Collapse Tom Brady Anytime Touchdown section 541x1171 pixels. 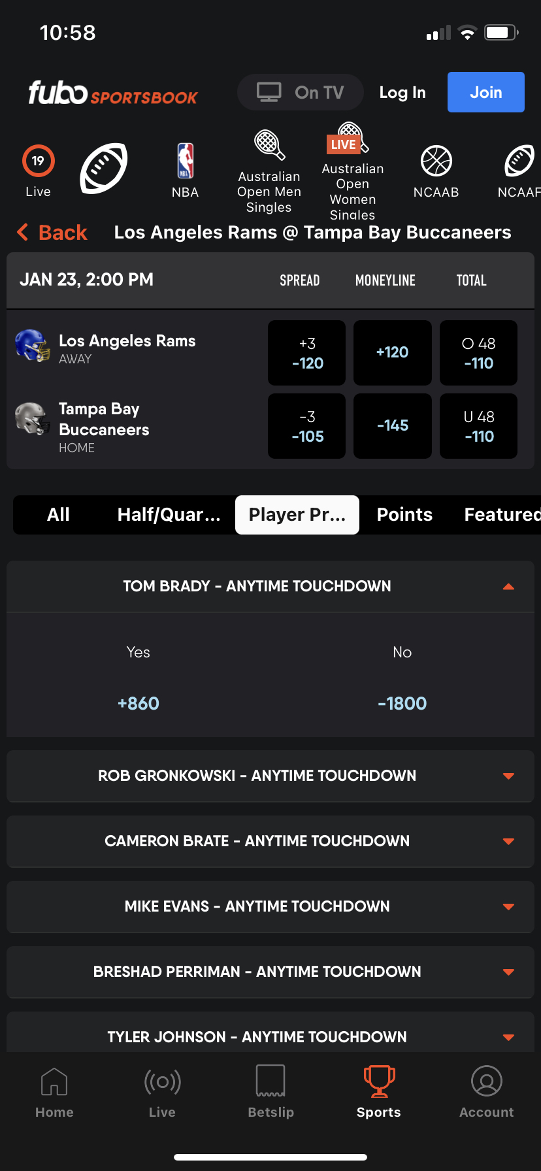pos(508,587)
